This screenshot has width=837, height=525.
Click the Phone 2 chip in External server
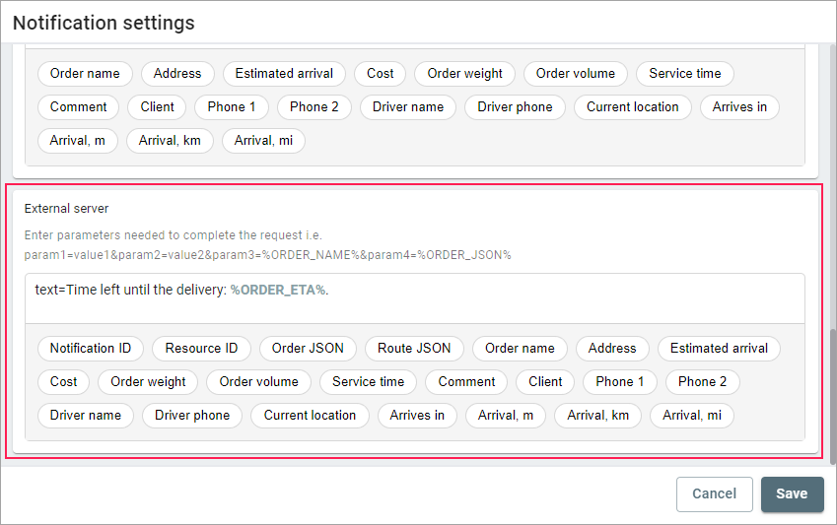(x=702, y=381)
